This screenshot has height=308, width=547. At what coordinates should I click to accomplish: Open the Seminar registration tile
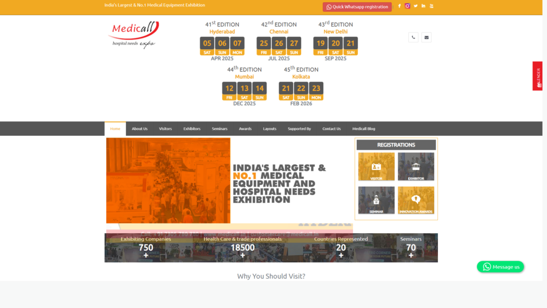(377, 200)
